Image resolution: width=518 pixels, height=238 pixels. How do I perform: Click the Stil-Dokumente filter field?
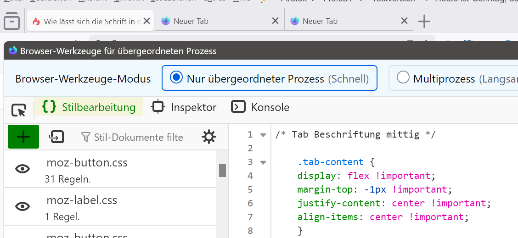pyautogui.click(x=138, y=137)
